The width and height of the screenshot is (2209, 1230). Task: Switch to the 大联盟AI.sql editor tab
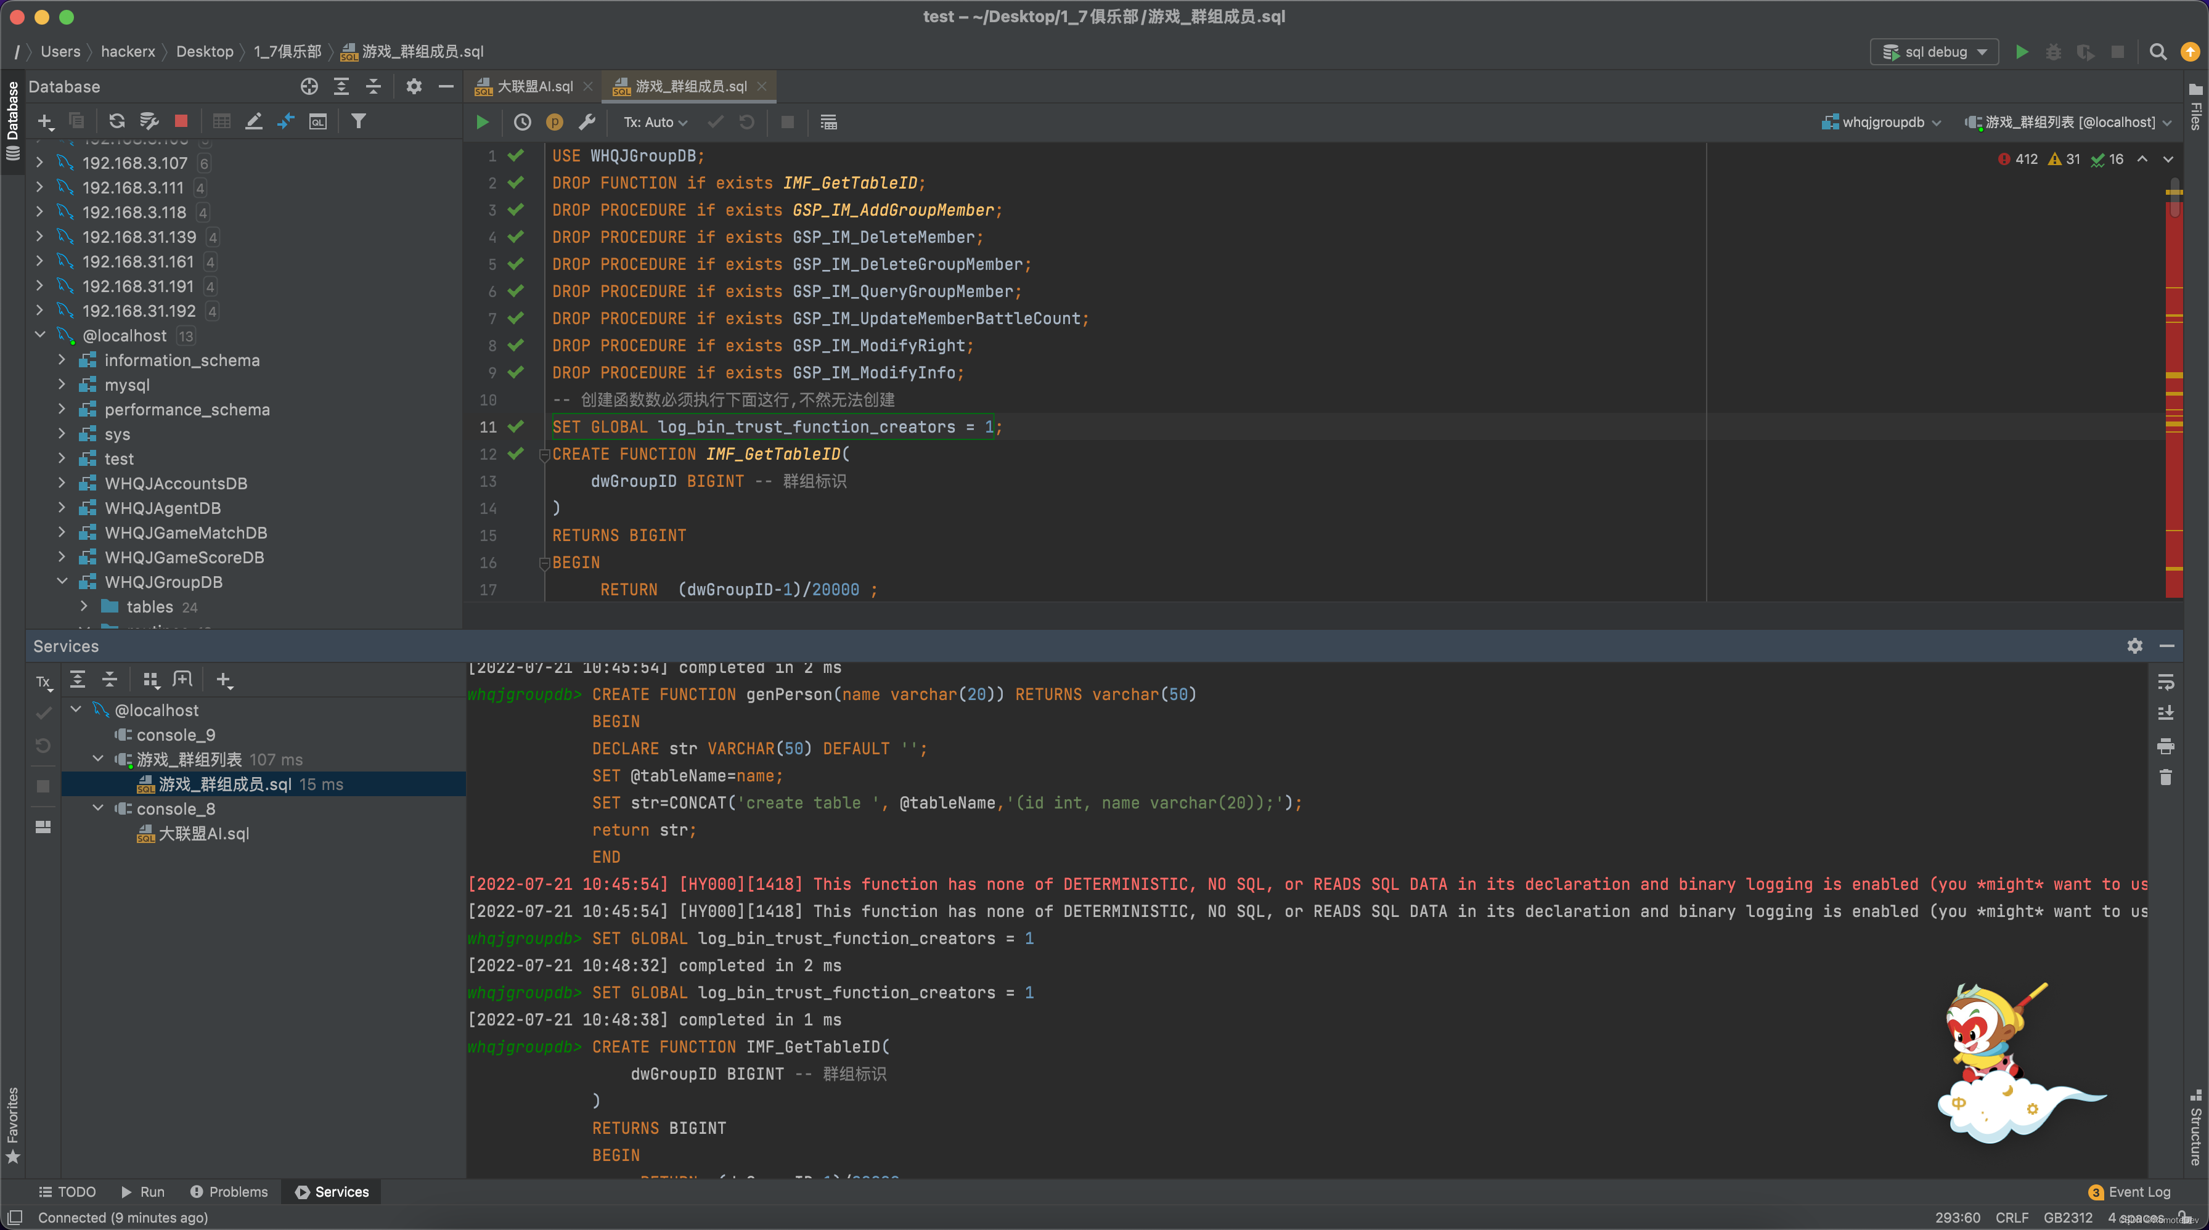[x=534, y=86]
